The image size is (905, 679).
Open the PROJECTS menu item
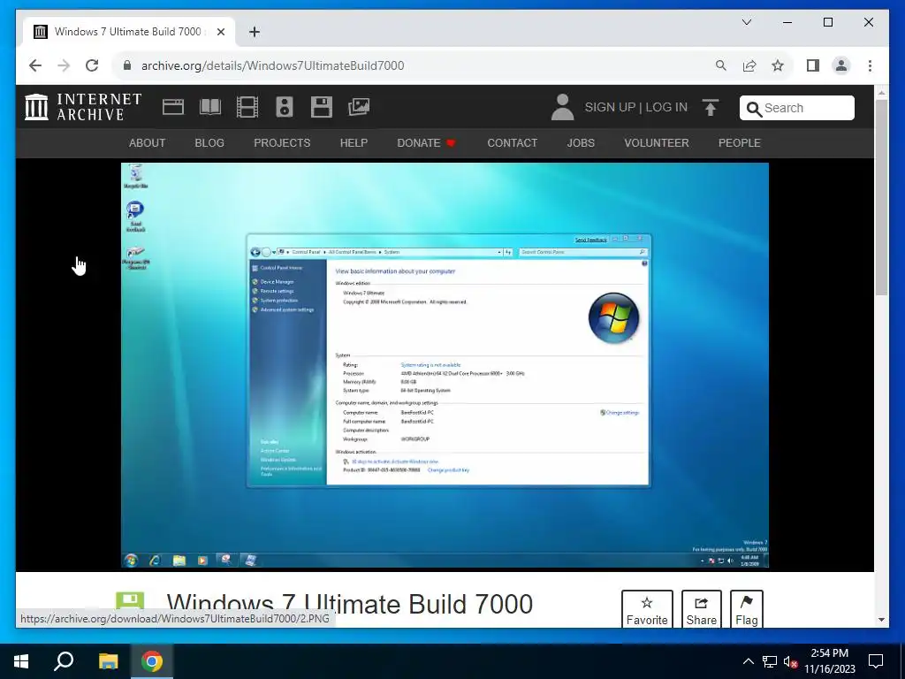(282, 142)
